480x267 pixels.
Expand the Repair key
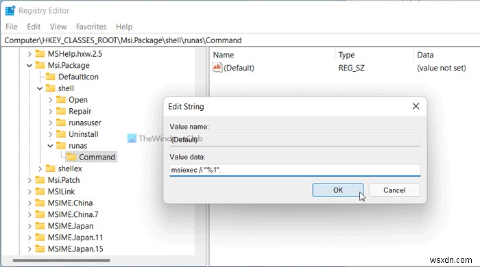point(51,111)
